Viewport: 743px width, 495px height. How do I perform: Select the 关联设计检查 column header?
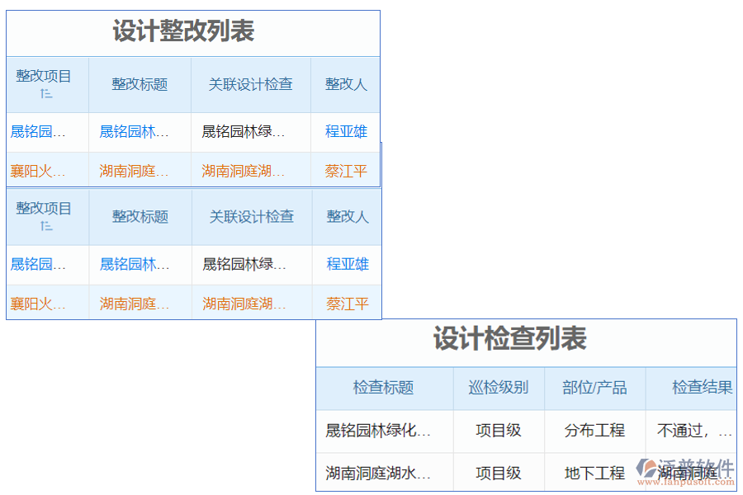click(251, 84)
